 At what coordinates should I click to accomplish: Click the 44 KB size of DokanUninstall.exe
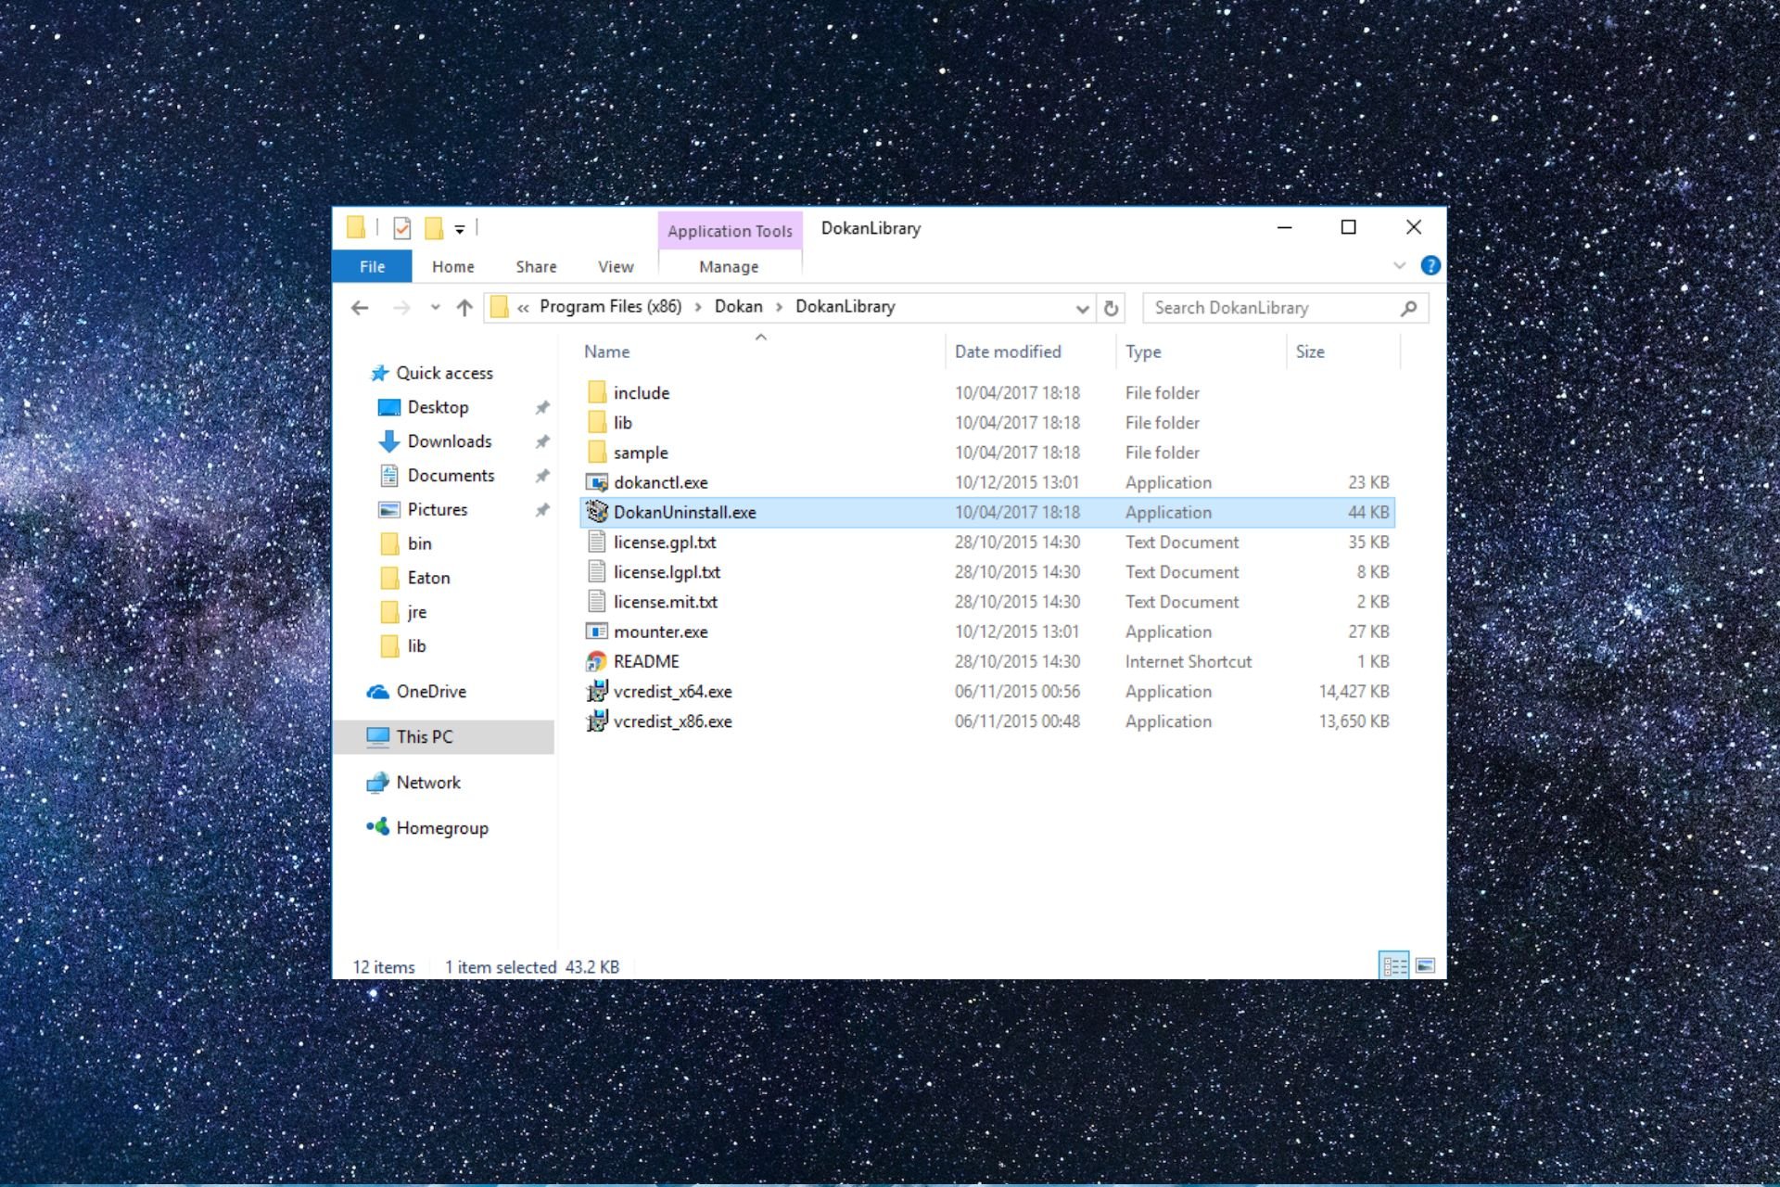pyautogui.click(x=1368, y=513)
